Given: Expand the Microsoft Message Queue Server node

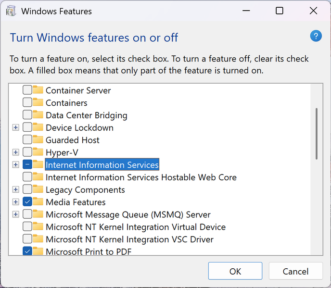Looking at the screenshot, I should [x=15, y=214].
